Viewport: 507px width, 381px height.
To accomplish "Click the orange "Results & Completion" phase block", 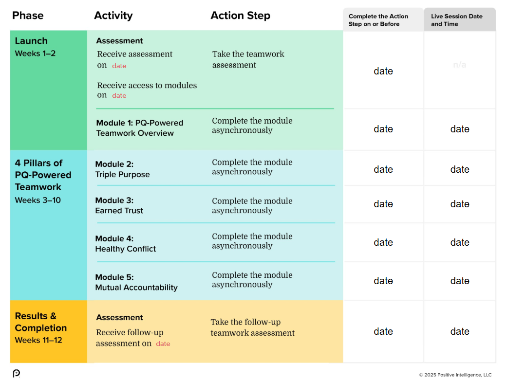I will click(x=48, y=331).
